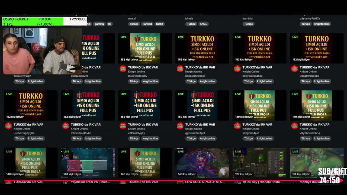Open the 114 viewers stream thumbnail
This screenshot has width=347, height=195.
click(x=317, y=163)
